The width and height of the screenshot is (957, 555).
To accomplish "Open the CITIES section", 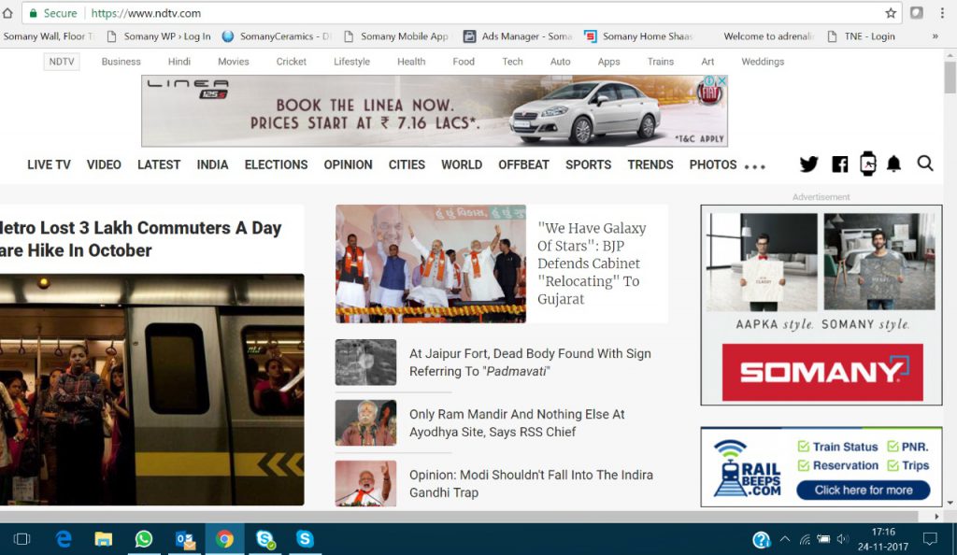I will 407,164.
